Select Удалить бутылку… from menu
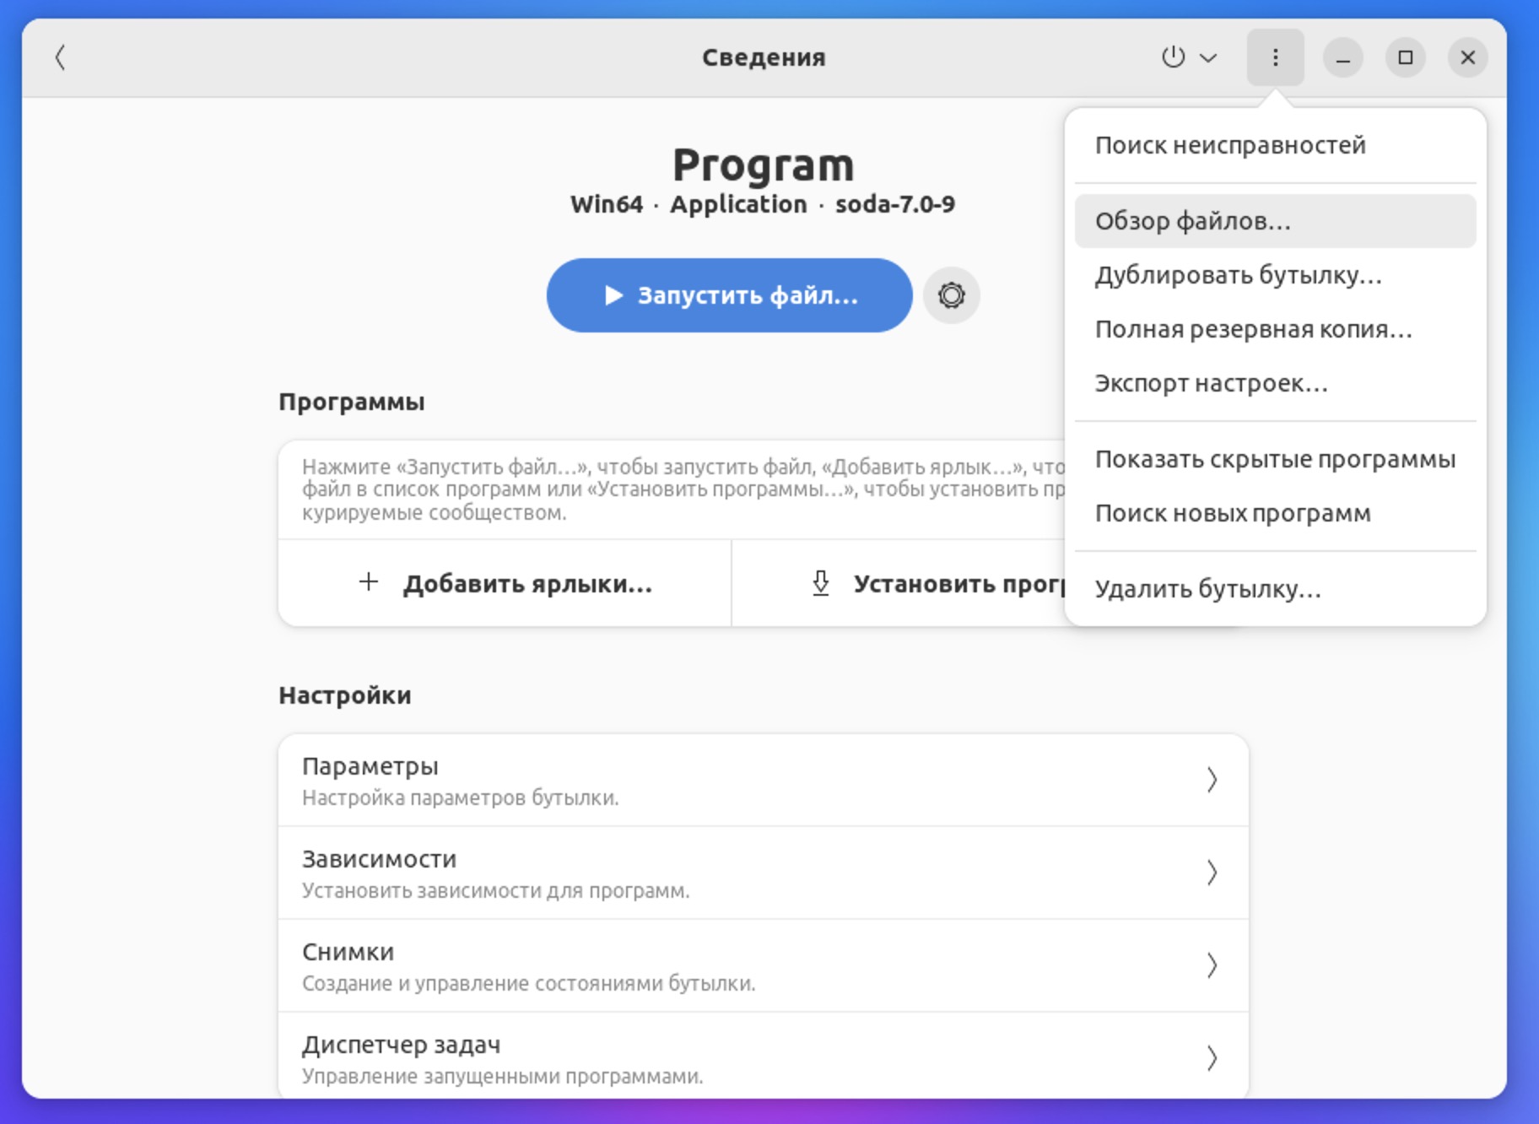This screenshot has width=1539, height=1124. click(1275, 589)
